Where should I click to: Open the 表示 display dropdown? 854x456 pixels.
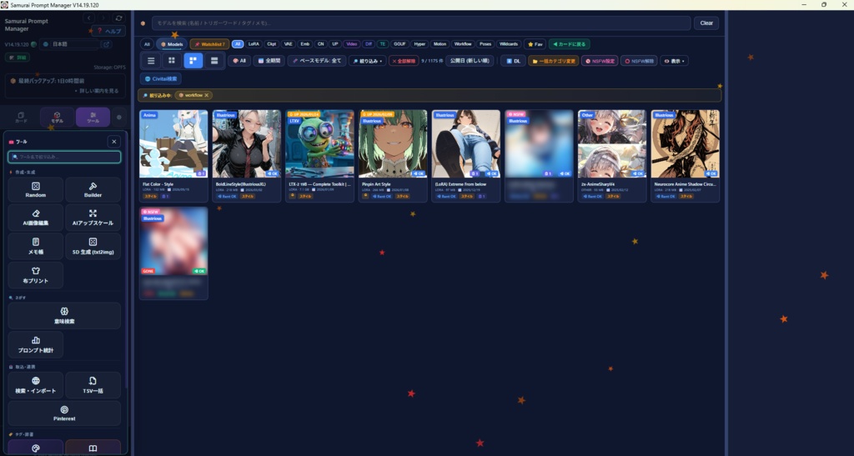click(x=674, y=61)
